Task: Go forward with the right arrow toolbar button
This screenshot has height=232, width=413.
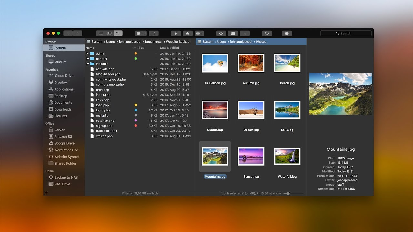Action: click(77, 33)
